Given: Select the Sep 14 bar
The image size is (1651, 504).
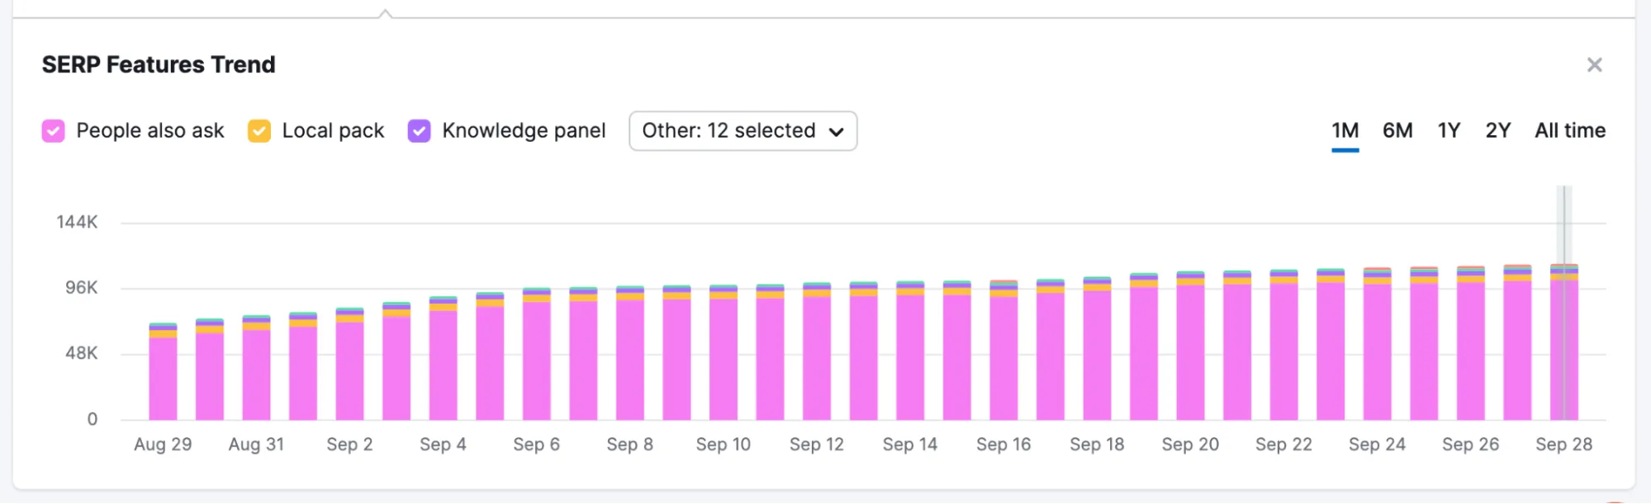Looking at the screenshot, I should pyautogui.click(x=909, y=355).
